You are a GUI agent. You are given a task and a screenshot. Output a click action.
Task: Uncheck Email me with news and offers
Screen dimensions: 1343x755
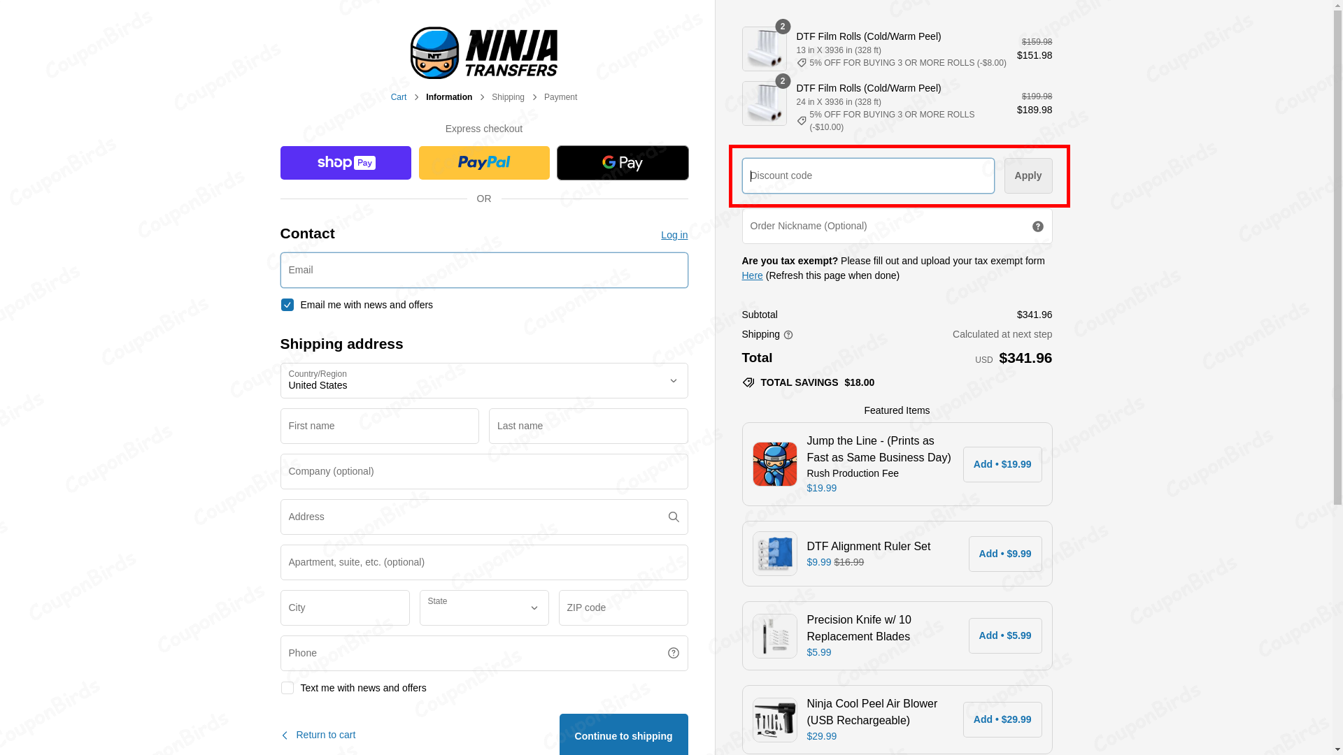[287, 305]
